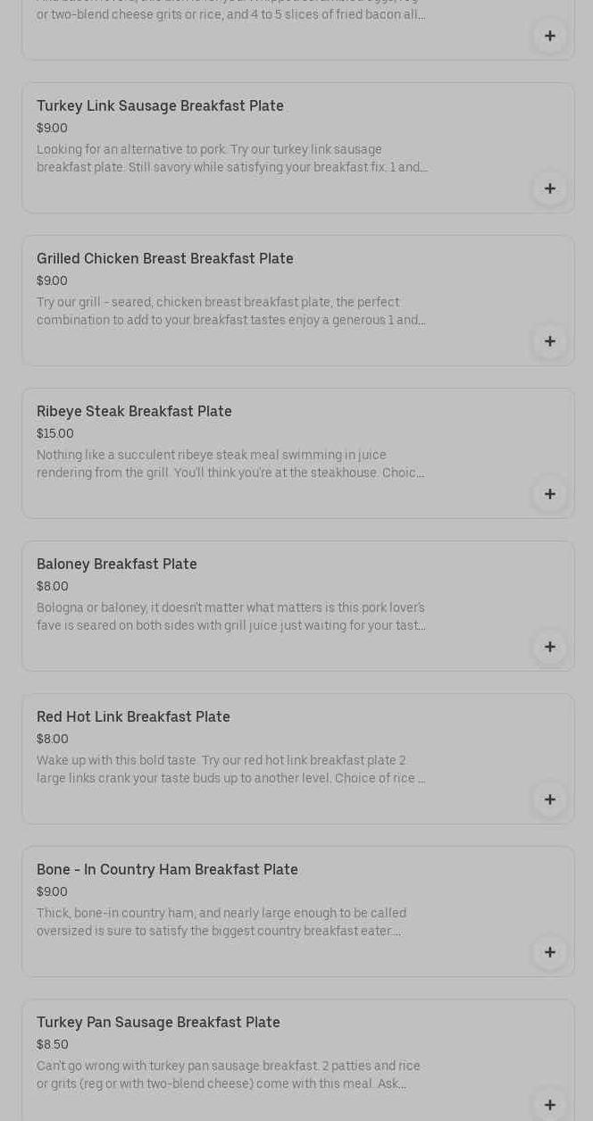Screen dimensions: 593x1121
Task: Select Ribeye Steak Breakfast Plate title
Action: (x=134, y=411)
